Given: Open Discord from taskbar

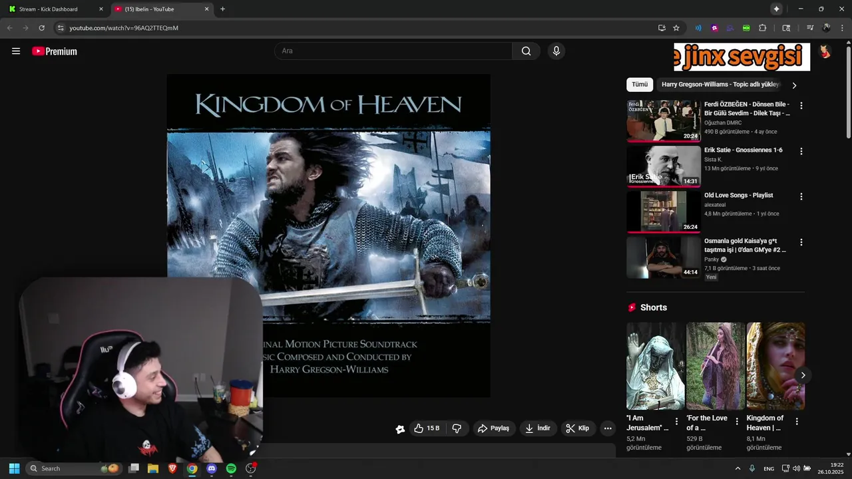Looking at the screenshot, I should [x=212, y=468].
